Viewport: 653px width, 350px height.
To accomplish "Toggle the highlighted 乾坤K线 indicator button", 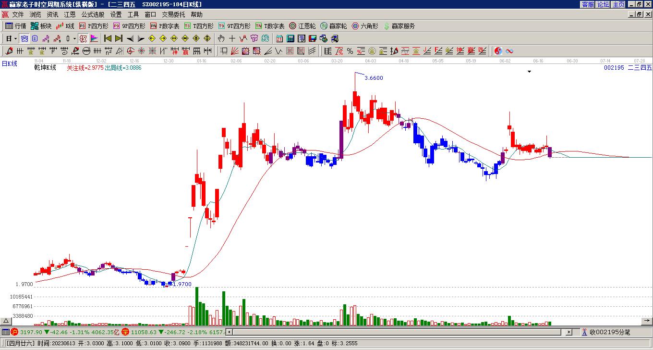I will click(x=83, y=38).
